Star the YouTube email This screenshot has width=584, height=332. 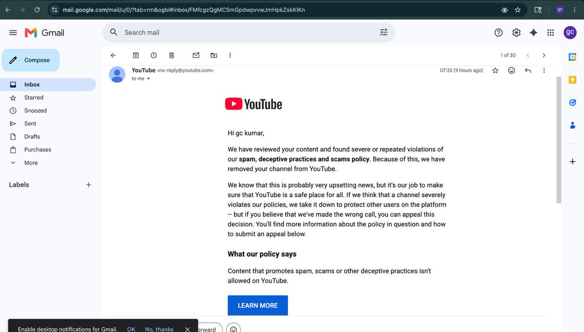[495, 71]
